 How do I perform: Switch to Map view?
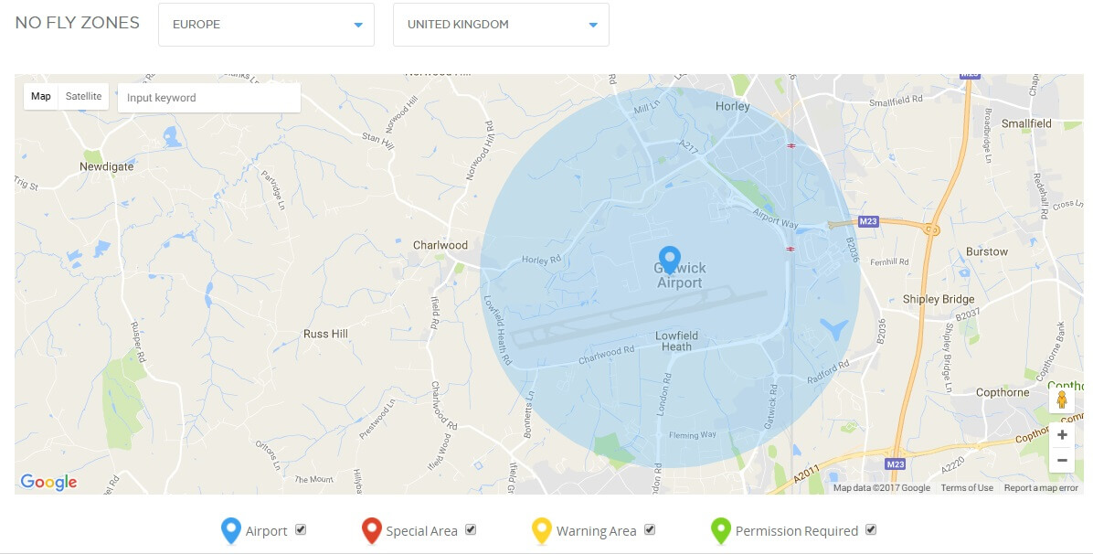pos(41,96)
